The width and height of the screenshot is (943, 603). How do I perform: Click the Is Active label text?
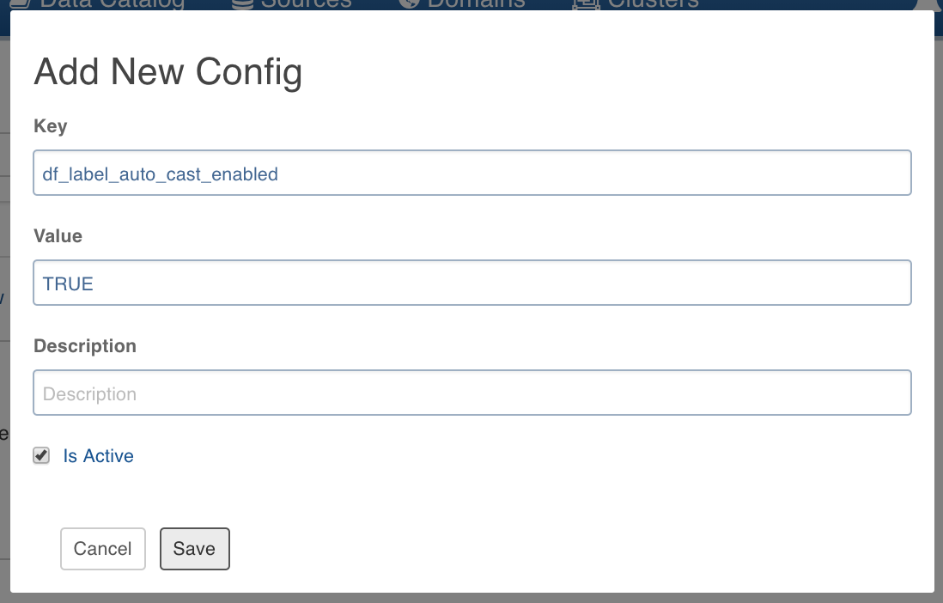point(98,456)
